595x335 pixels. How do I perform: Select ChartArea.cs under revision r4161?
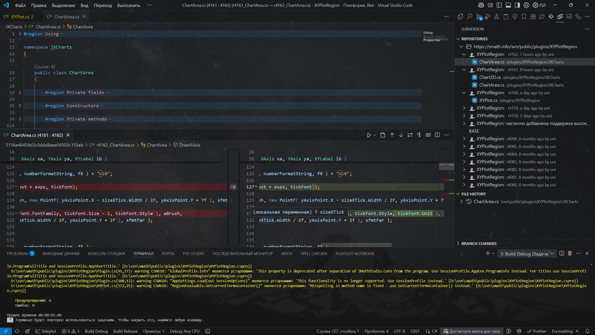(491, 85)
